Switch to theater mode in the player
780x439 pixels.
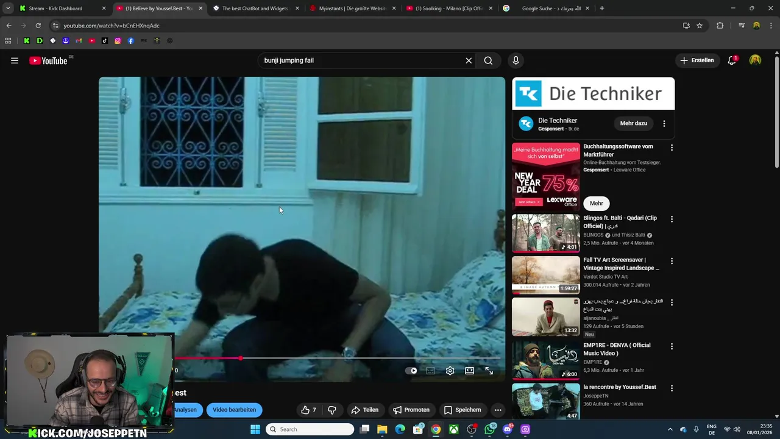(469, 371)
